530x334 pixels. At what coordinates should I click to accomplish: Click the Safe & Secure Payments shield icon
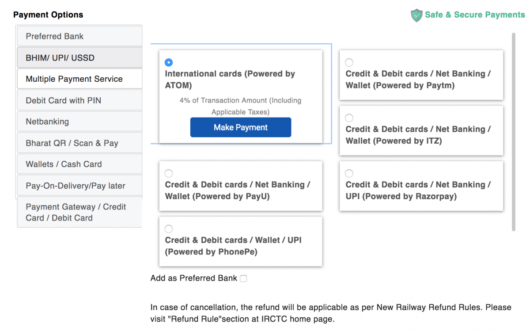click(x=416, y=15)
